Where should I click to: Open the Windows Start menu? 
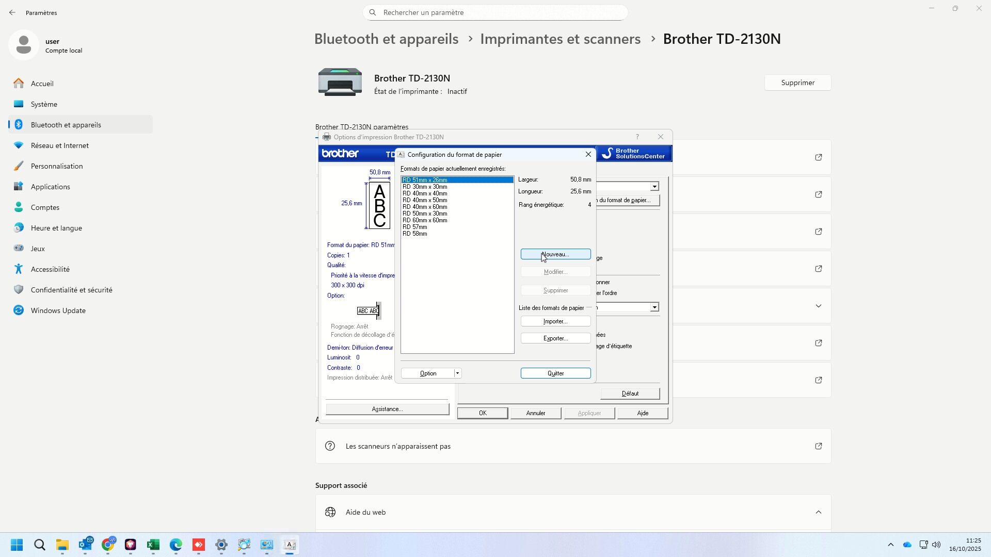pyautogui.click(x=17, y=545)
